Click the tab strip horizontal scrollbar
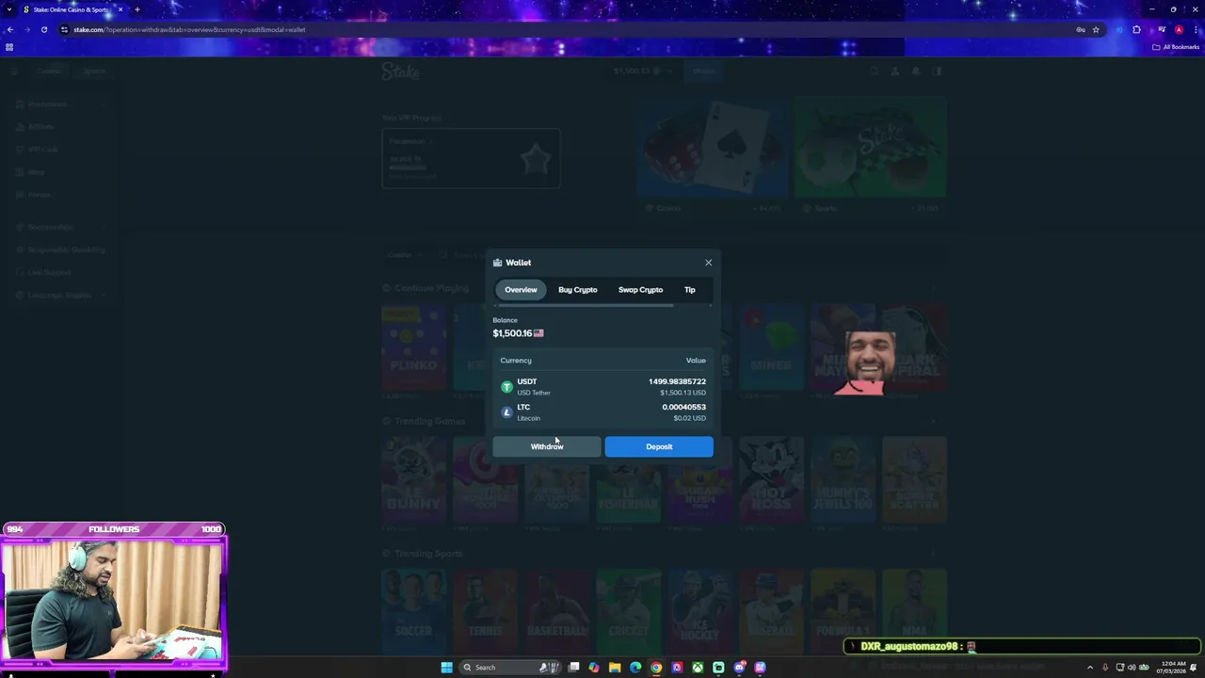 click(584, 306)
